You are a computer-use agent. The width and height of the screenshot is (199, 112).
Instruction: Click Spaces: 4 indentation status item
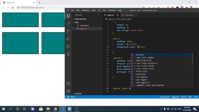[175, 97]
